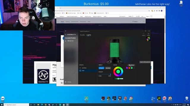
Task: Click the taskbar search box
Action: tap(16, 105)
